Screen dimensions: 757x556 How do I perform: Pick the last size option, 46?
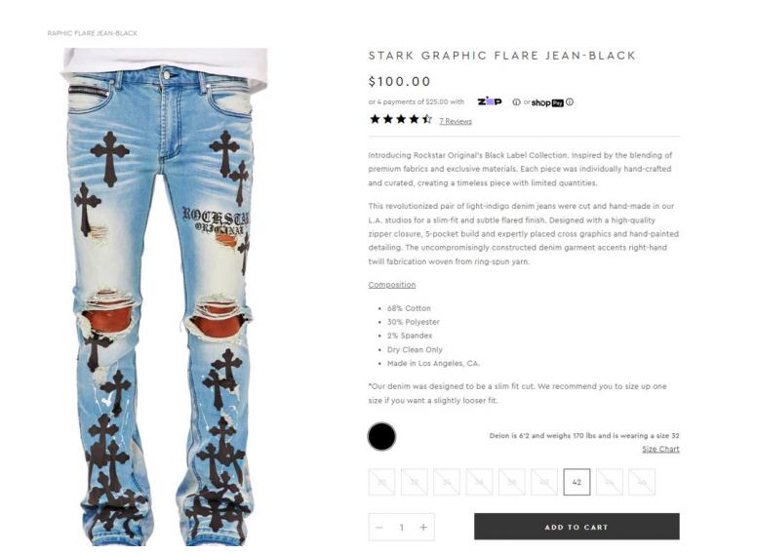[x=642, y=482]
